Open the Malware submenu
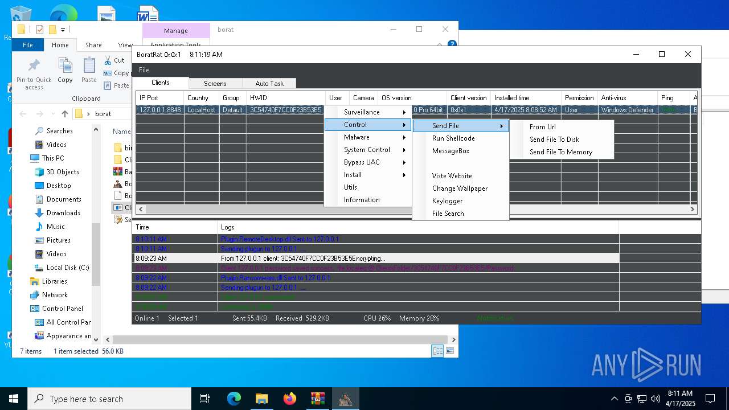Viewport: 729px width, 410px height. point(368,137)
